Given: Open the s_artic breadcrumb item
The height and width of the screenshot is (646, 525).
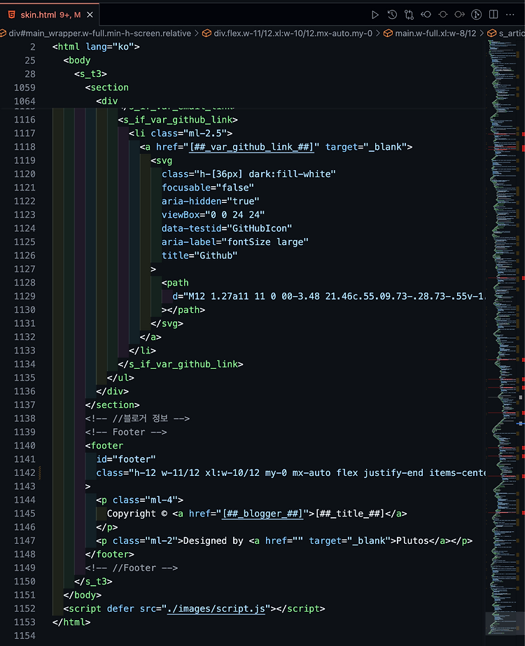Looking at the screenshot, I should tap(512, 34).
